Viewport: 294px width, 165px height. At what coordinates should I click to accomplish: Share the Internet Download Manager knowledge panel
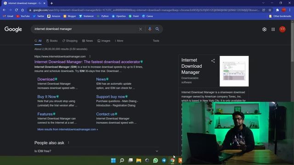(x=213, y=61)
